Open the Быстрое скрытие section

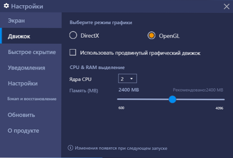pyautogui.click(x=31, y=52)
